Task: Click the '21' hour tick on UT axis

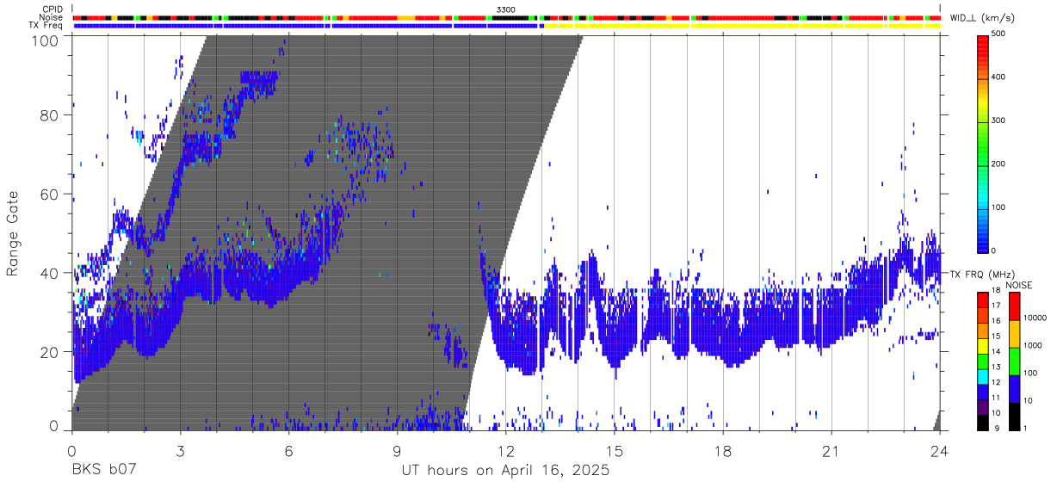Action: click(x=831, y=450)
